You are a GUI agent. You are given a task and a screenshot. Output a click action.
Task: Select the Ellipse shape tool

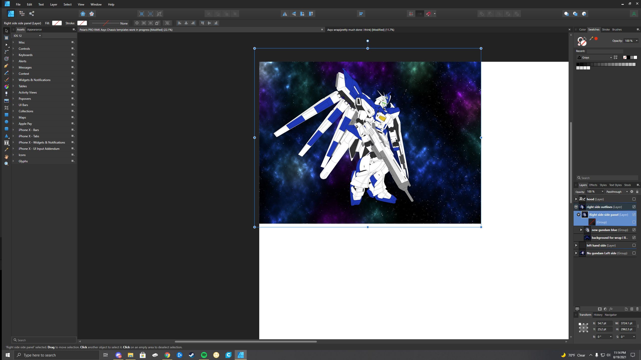6,122
